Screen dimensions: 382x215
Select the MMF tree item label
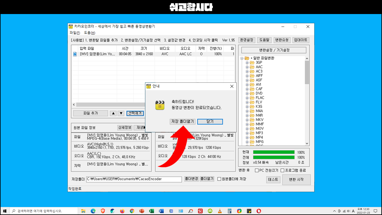click(x=260, y=124)
